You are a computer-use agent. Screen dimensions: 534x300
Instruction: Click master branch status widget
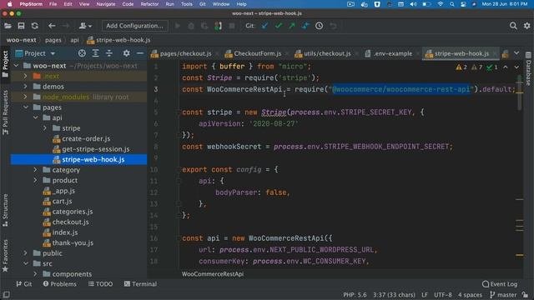click(503, 295)
